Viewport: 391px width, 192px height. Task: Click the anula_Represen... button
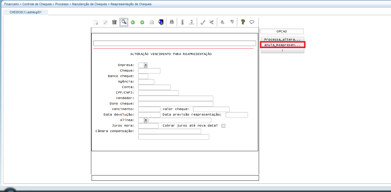coord(282,45)
